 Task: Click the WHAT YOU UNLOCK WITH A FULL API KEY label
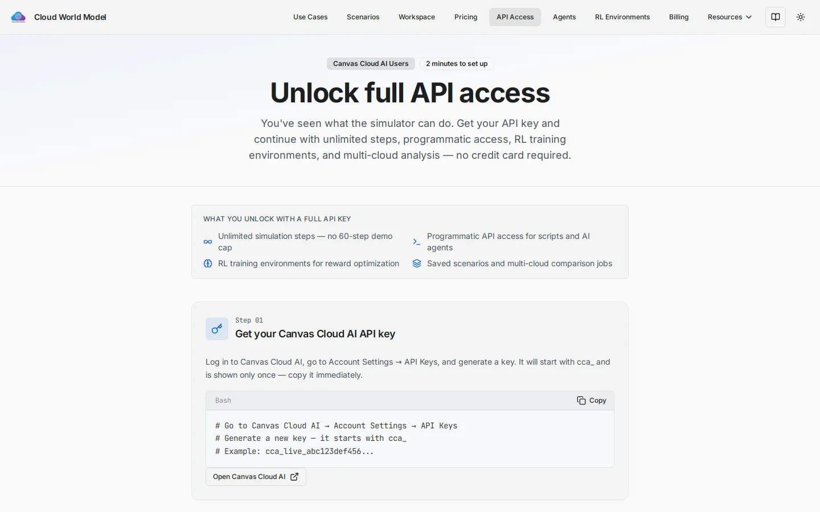(277, 219)
